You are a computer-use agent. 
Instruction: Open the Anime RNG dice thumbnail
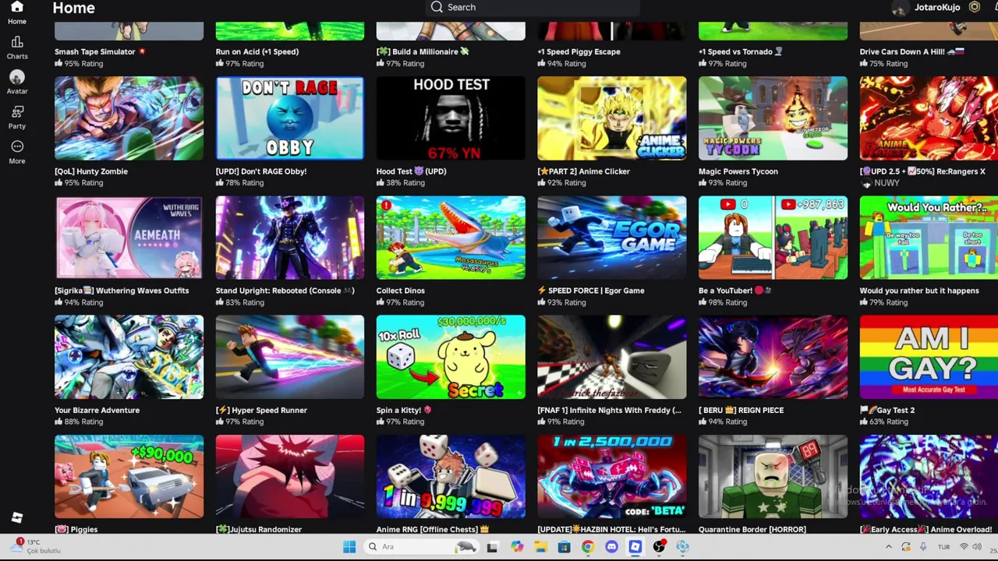tap(451, 477)
